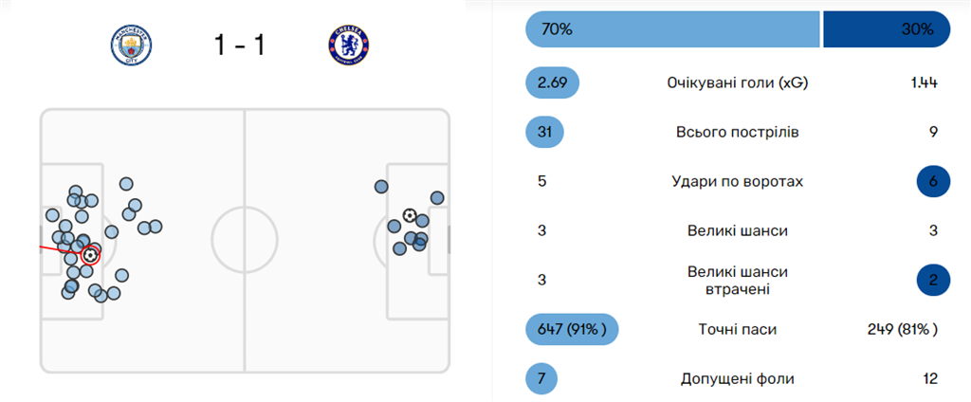Click the 30% possession bar segment
971x402 pixels.
click(886, 29)
